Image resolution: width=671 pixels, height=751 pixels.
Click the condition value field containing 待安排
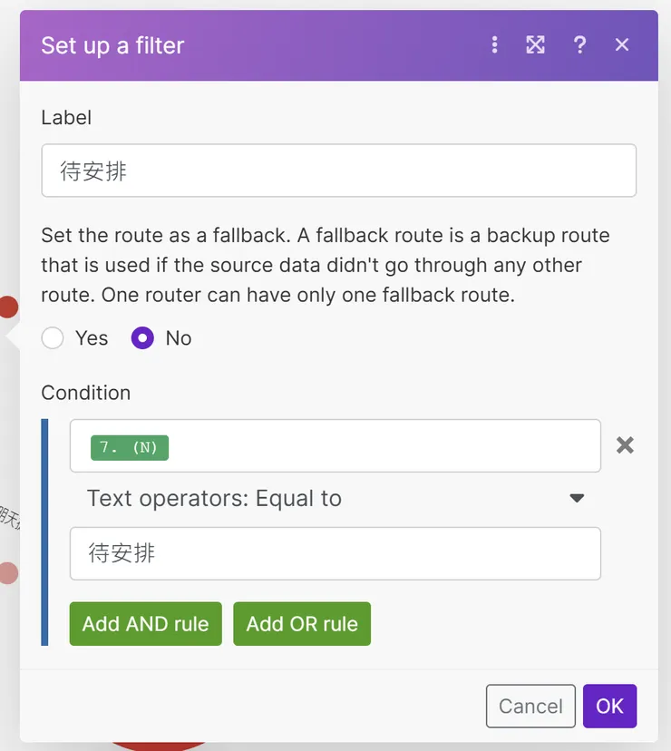(335, 553)
